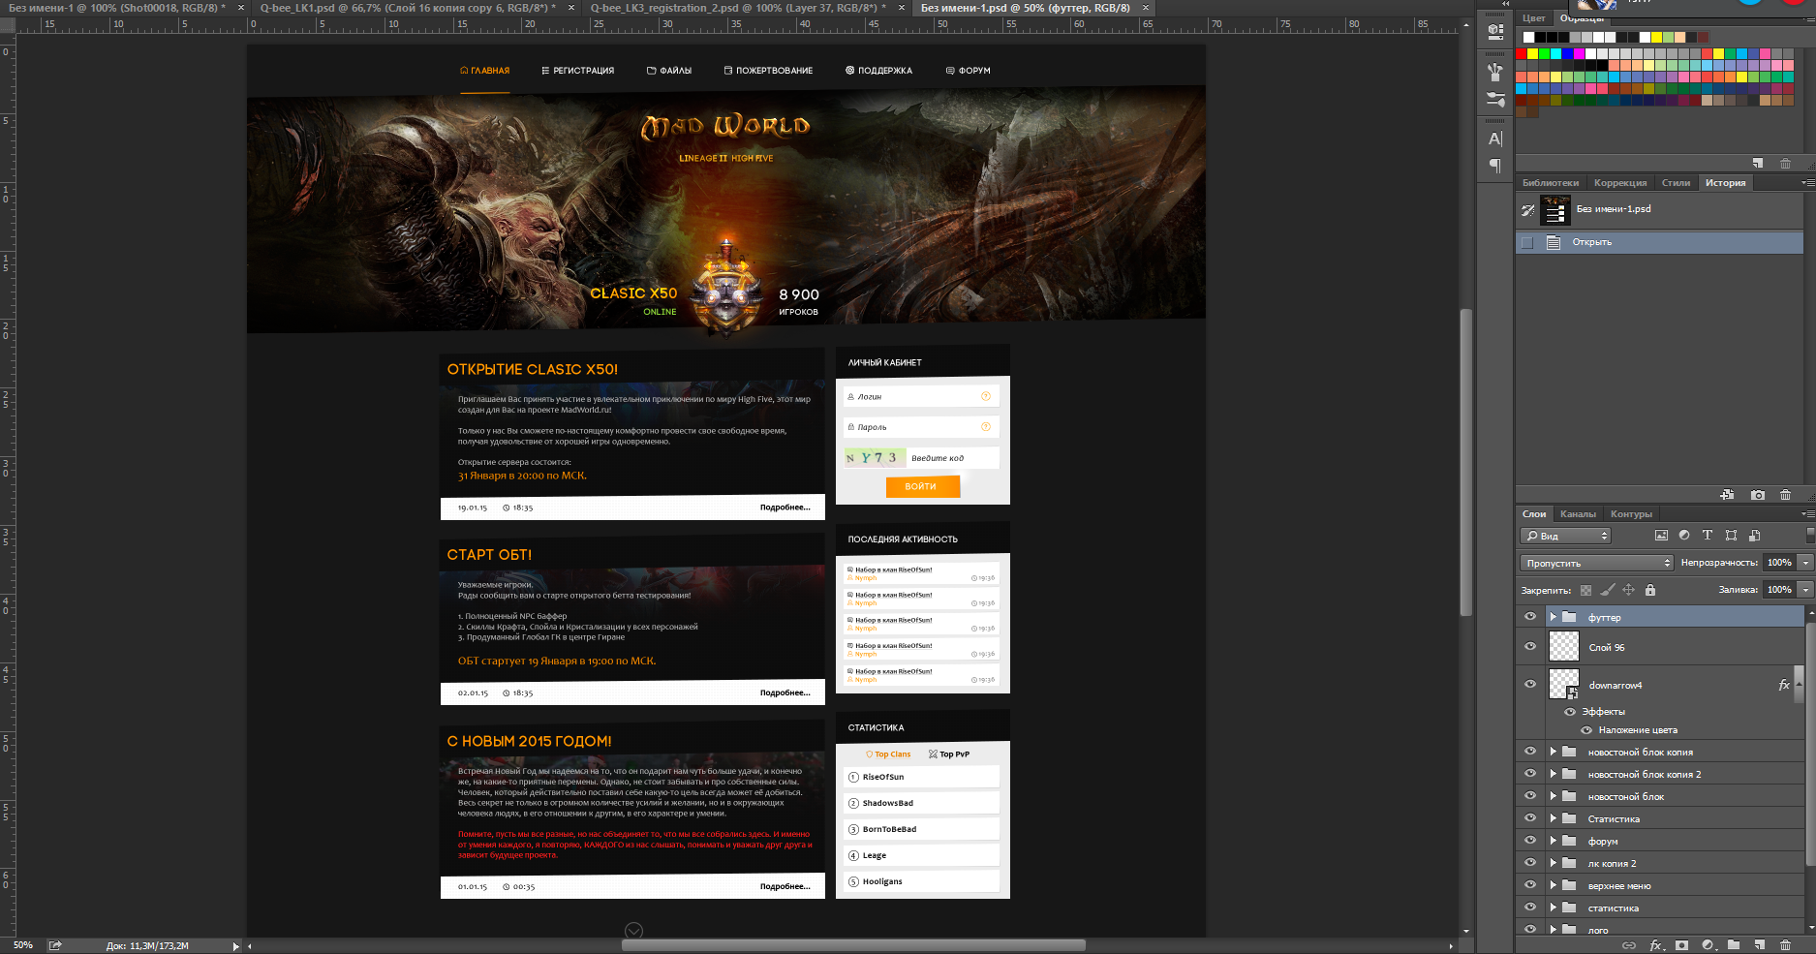Hide the верхнее меню group
This screenshot has height=954, width=1816.
(1530, 885)
